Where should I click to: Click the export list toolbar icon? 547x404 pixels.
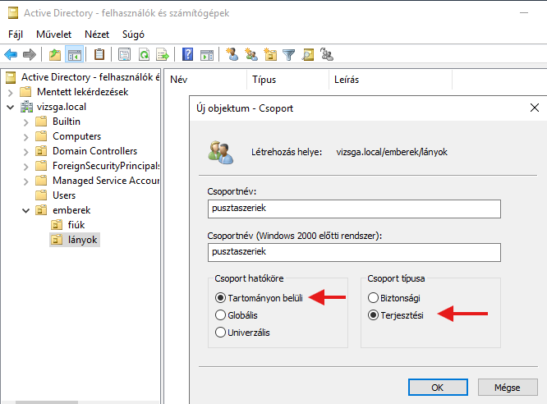point(163,55)
